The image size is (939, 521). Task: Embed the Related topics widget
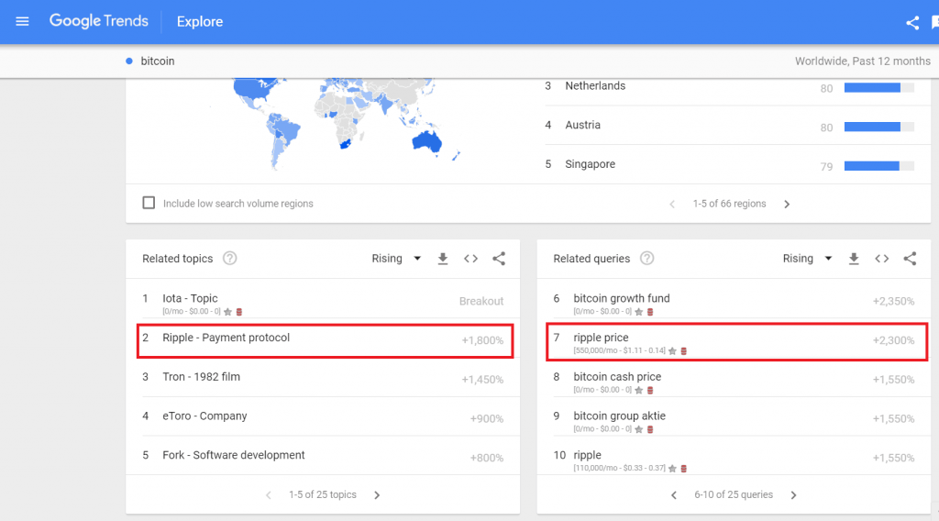click(x=470, y=259)
